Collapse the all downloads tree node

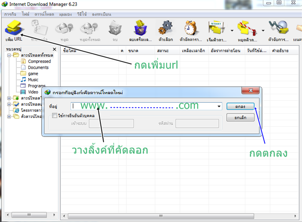click(9, 55)
